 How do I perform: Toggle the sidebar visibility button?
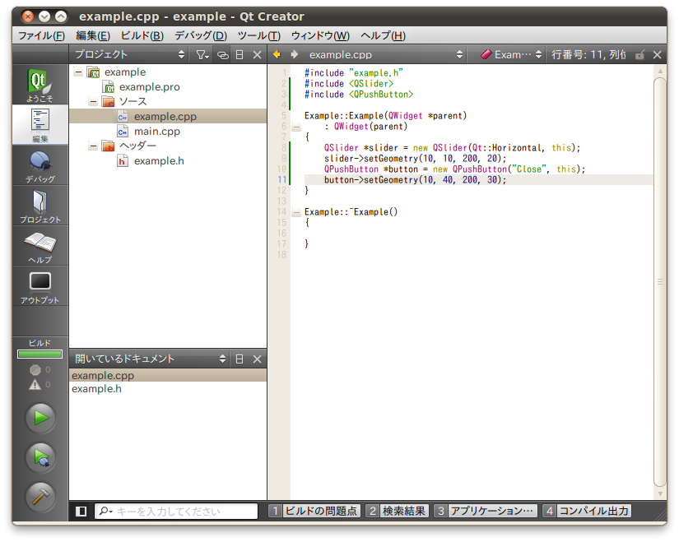(81, 512)
